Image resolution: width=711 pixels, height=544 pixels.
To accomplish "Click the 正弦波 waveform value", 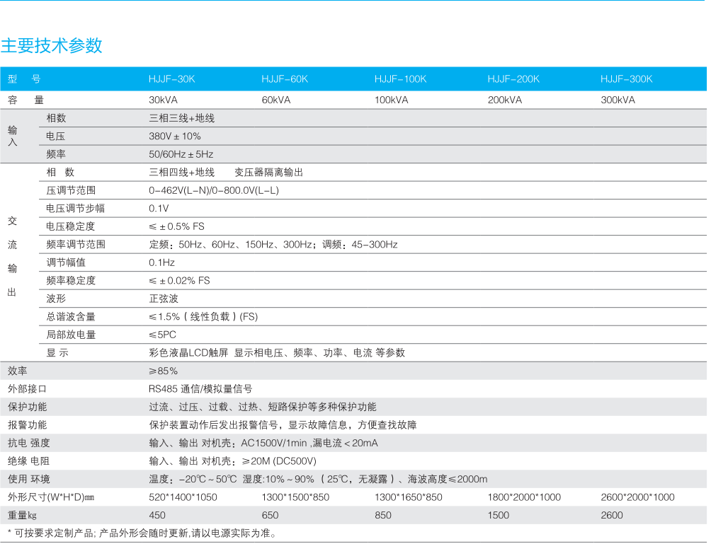I will [164, 299].
